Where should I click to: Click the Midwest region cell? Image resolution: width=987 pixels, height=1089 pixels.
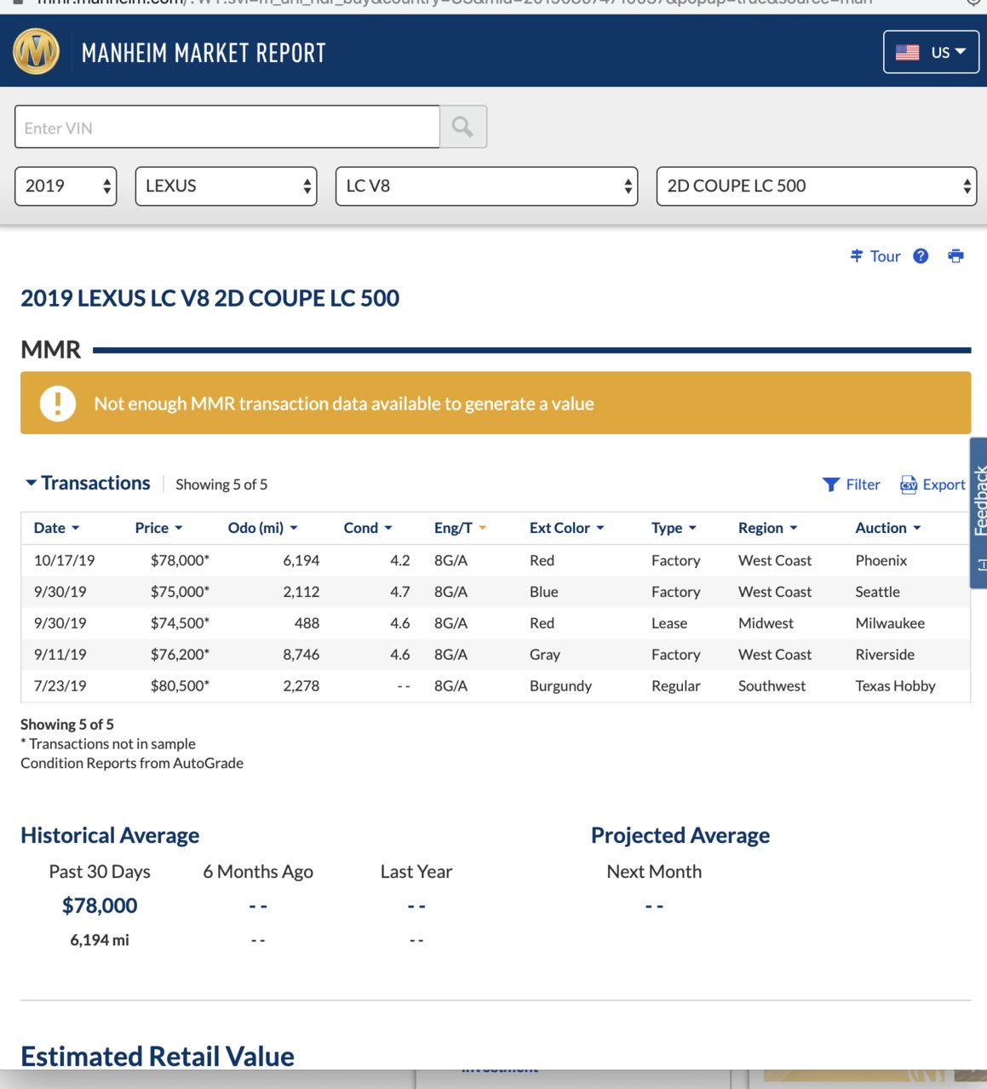(x=766, y=623)
